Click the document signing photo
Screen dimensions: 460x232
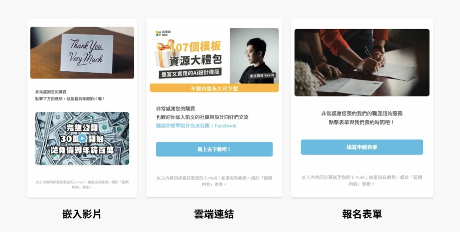click(x=362, y=62)
